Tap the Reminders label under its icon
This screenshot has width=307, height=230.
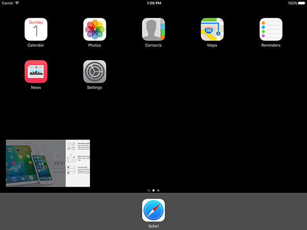(x=271, y=45)
